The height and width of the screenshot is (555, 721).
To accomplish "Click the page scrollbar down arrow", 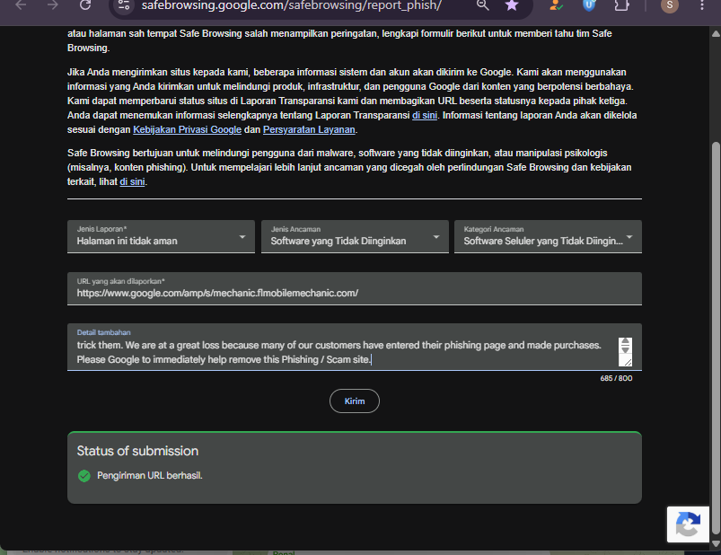I will 716,544.
